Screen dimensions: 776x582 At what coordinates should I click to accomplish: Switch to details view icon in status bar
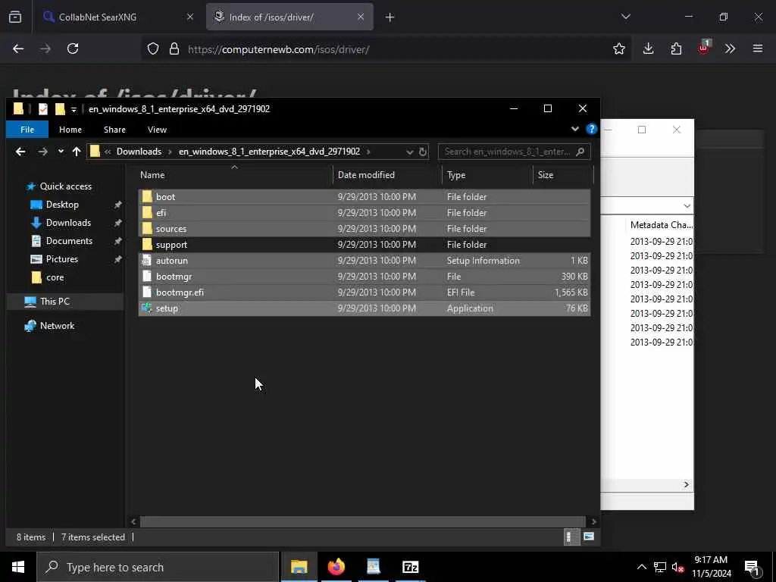pyautogui.click(x=571, y=537)
